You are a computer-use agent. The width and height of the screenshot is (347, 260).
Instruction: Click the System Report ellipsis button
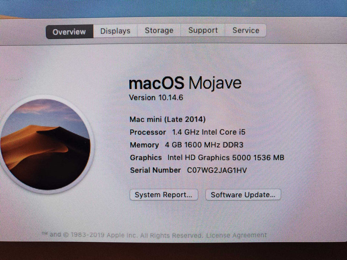164,195
